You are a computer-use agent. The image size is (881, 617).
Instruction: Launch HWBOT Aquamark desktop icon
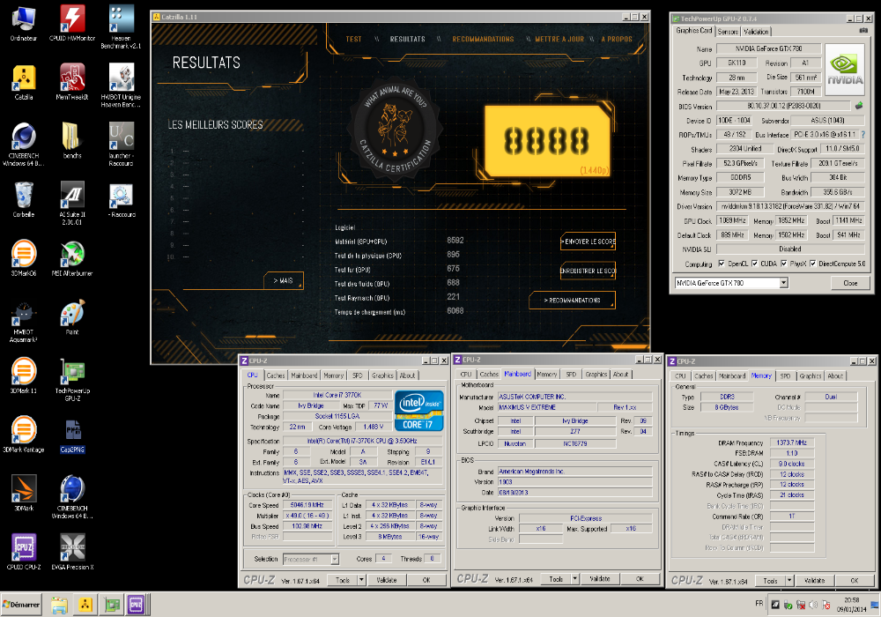pos(24,320)
